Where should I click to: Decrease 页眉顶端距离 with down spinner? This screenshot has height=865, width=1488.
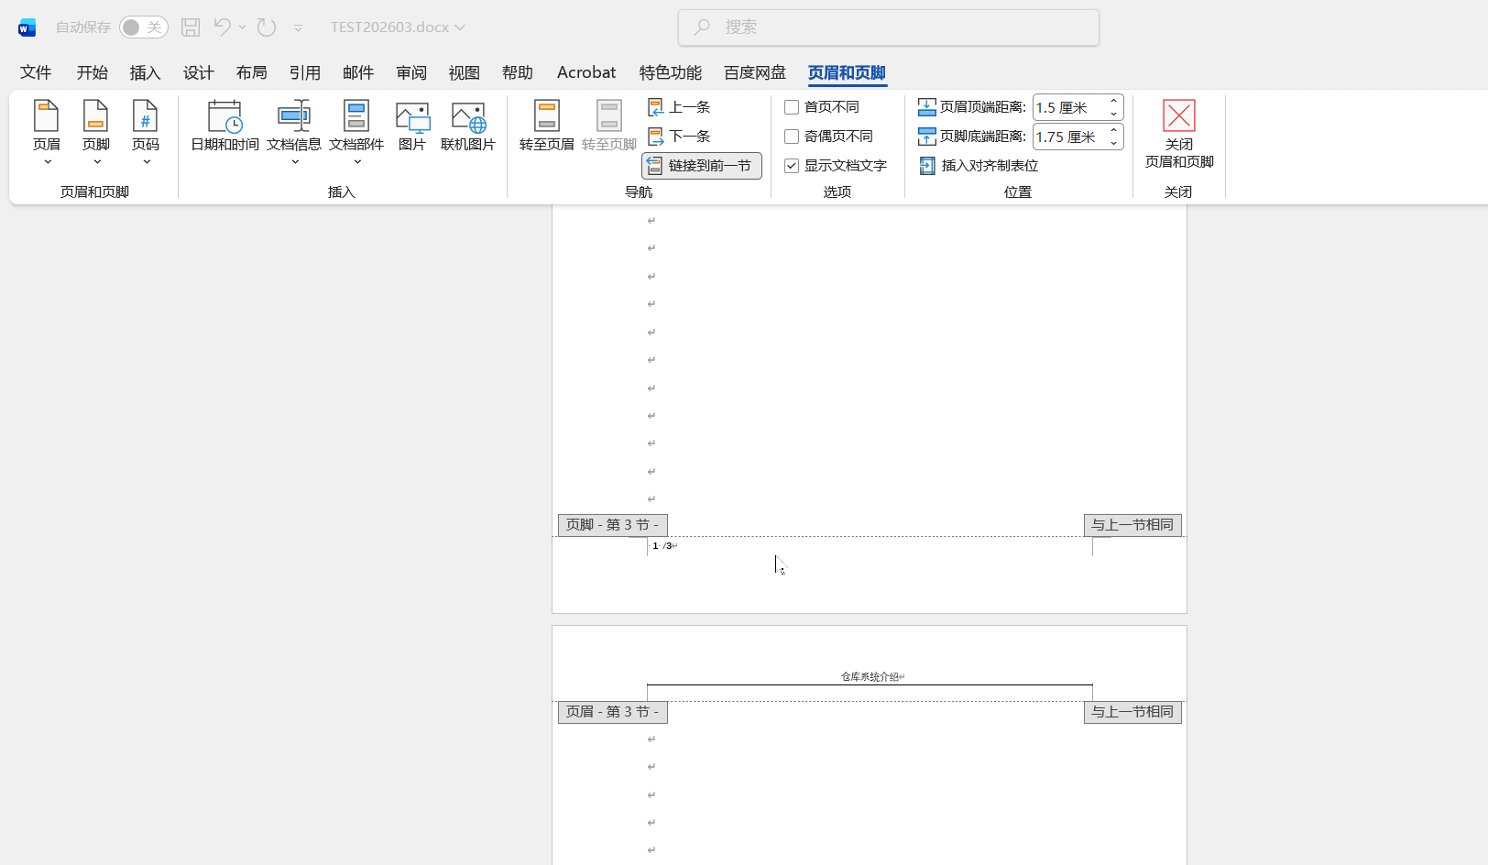tap(1113, 114)
